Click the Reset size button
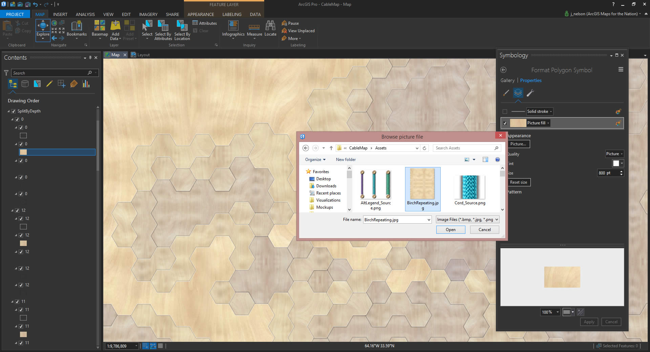This screenshot has height=352, width=650. pos(518,182)
